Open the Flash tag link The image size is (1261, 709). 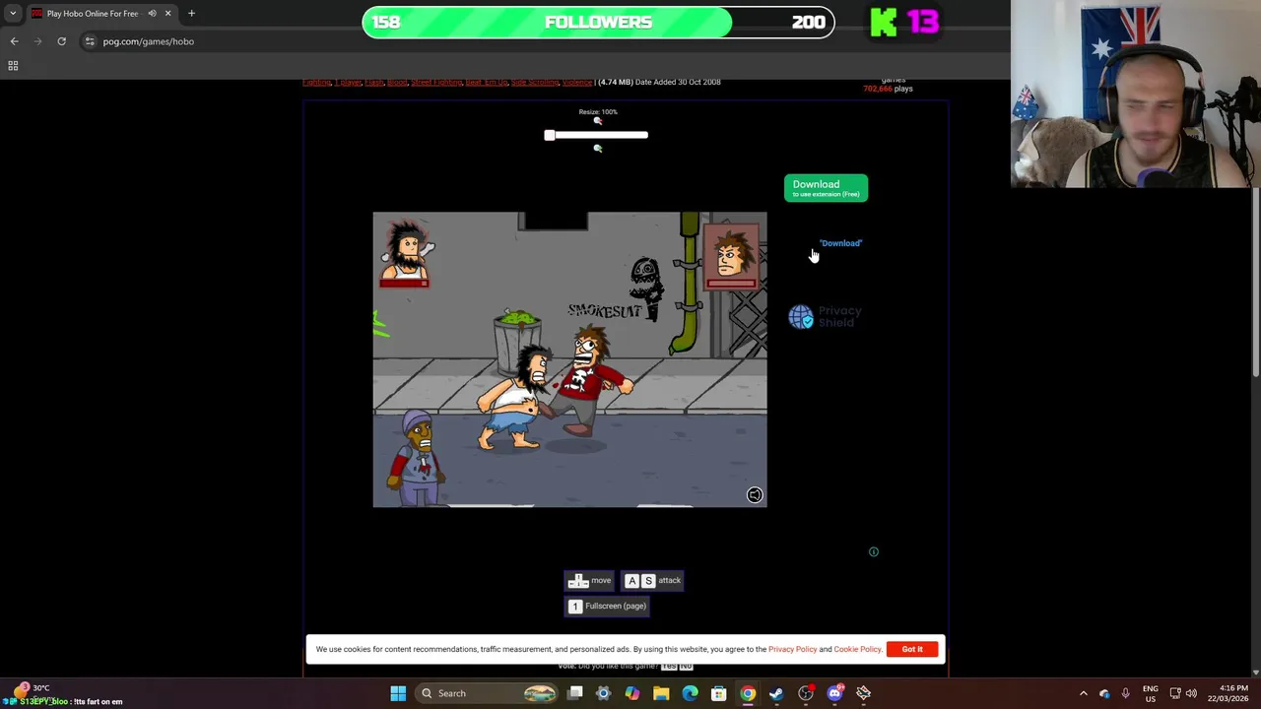pos(374,83)
